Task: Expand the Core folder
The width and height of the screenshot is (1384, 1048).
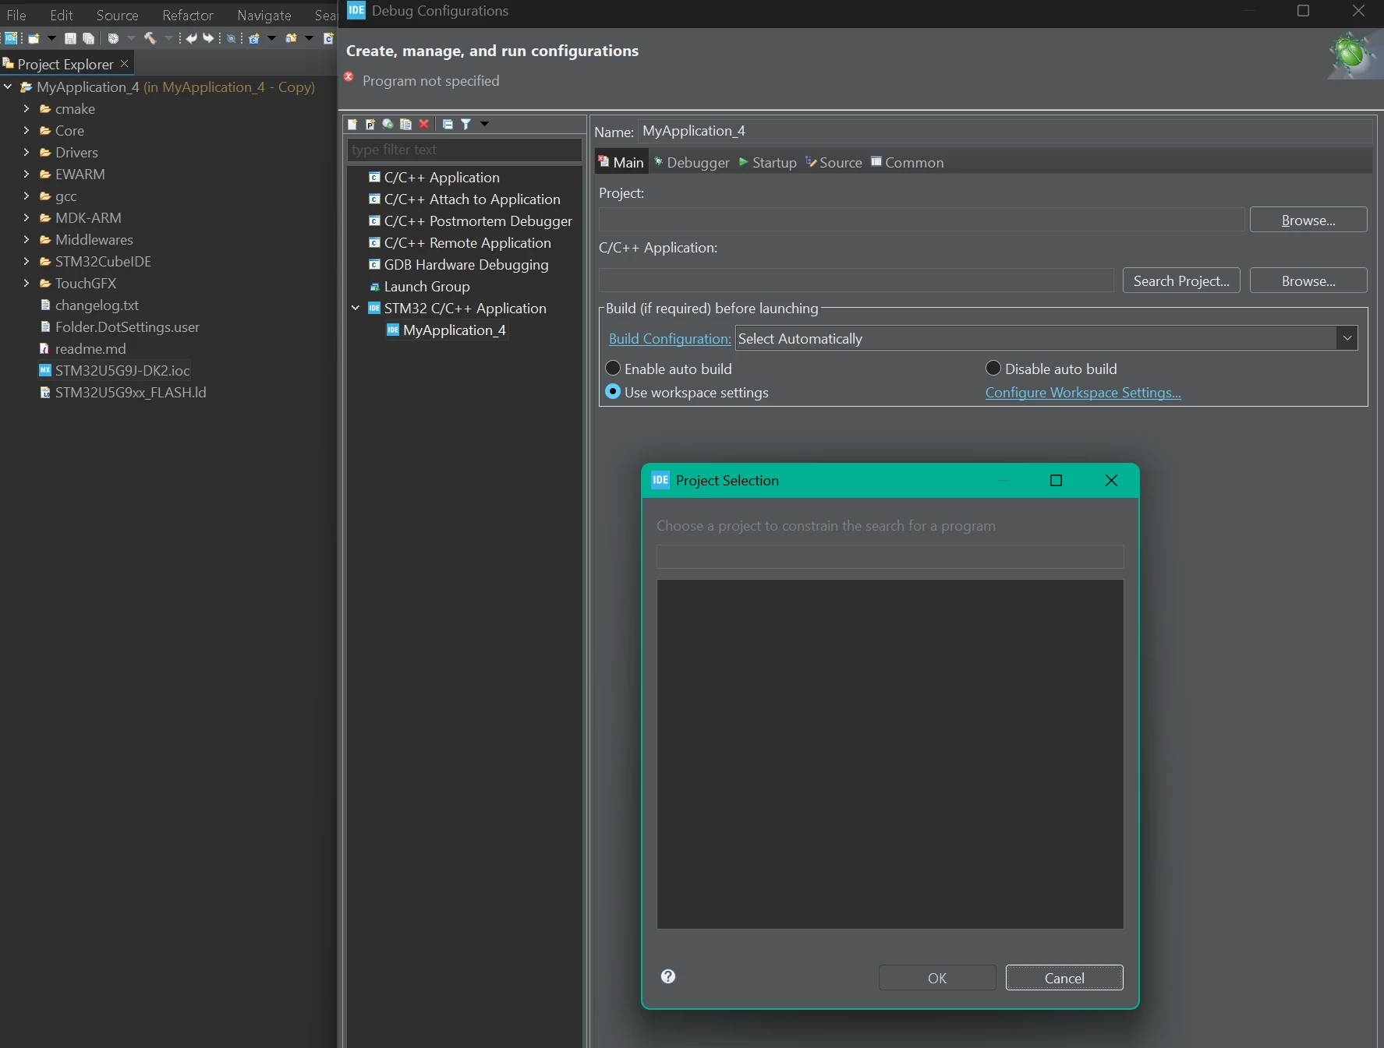Action: (27, 130)
